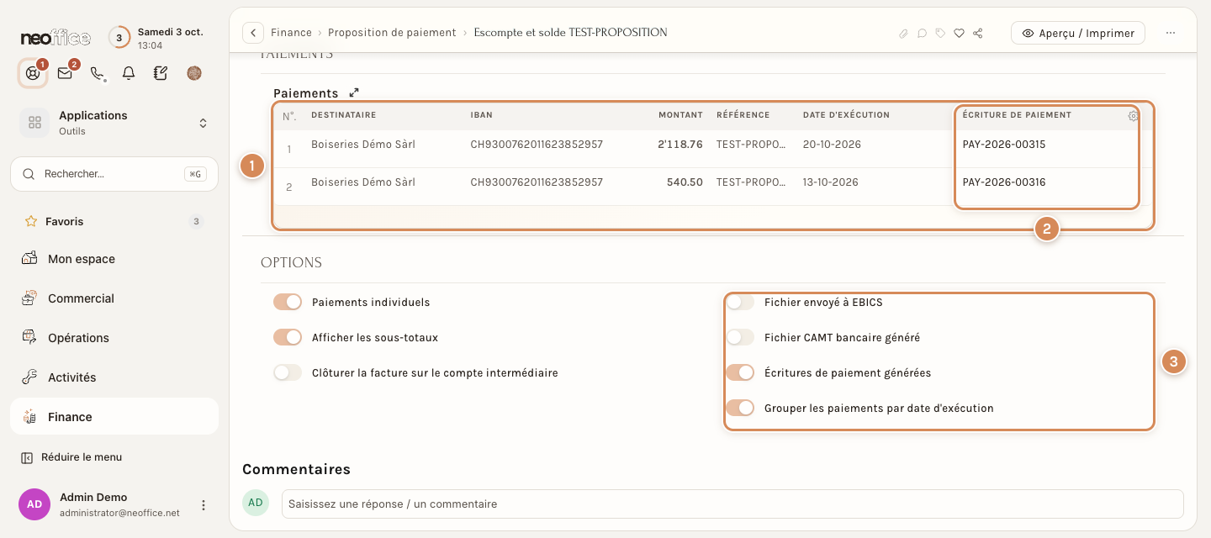This screenshot has height=538, width=1211.
Task: Open Opérations menu
Action: pyautogui.click(x=114, y=338)
